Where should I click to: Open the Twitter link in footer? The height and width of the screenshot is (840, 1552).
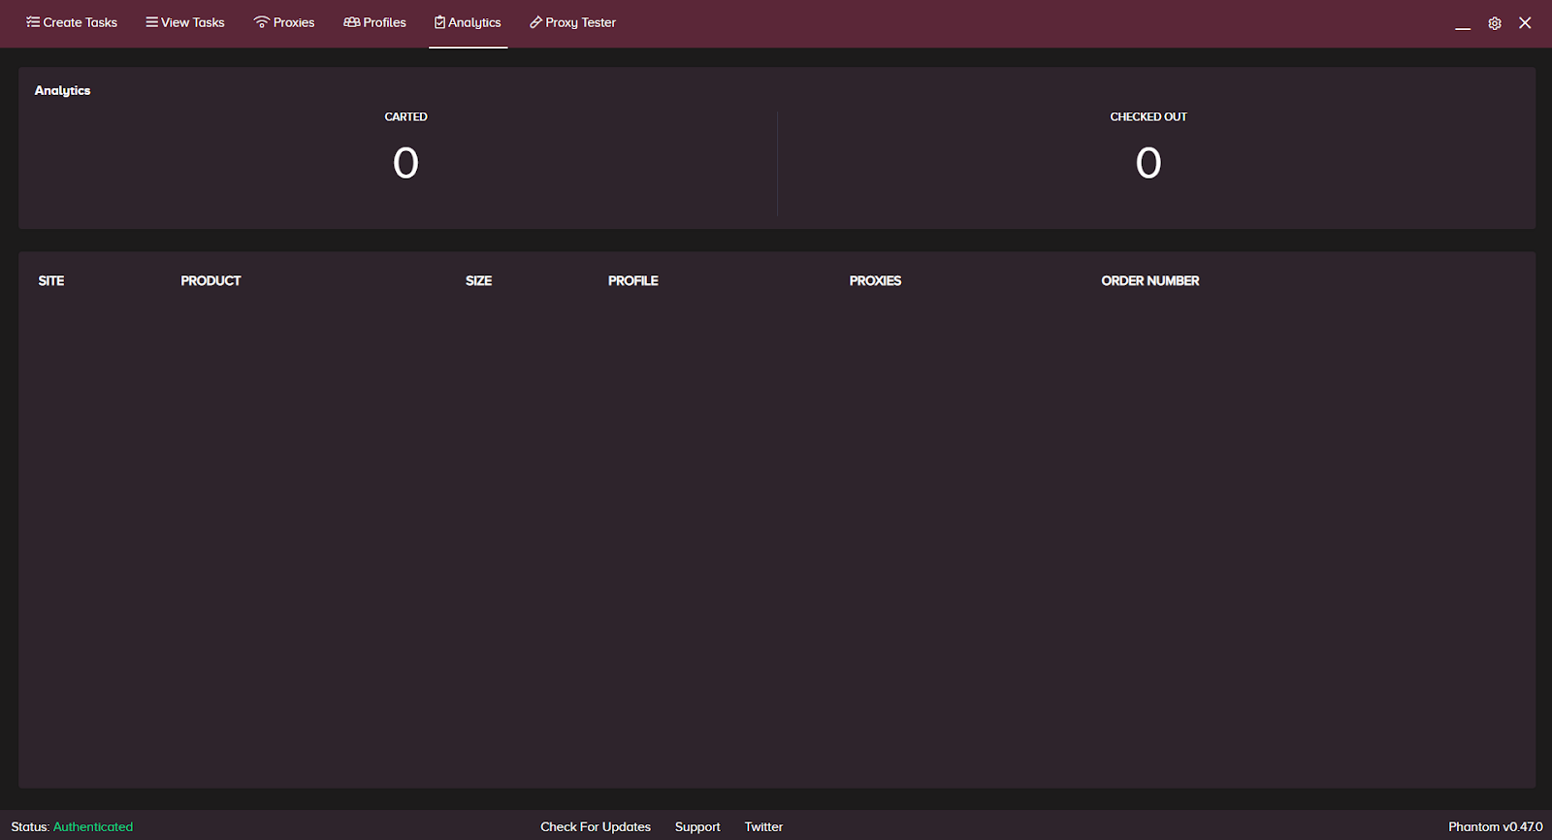pyautogui.click(x=763, y=826)
